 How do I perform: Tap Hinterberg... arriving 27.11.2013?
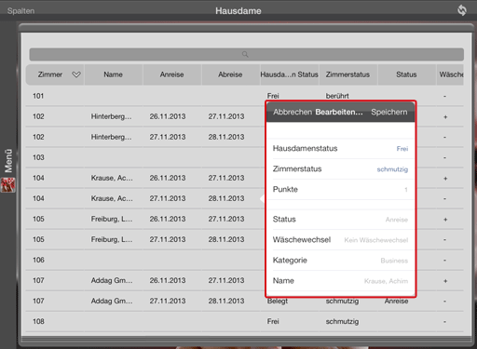(111, 137)
